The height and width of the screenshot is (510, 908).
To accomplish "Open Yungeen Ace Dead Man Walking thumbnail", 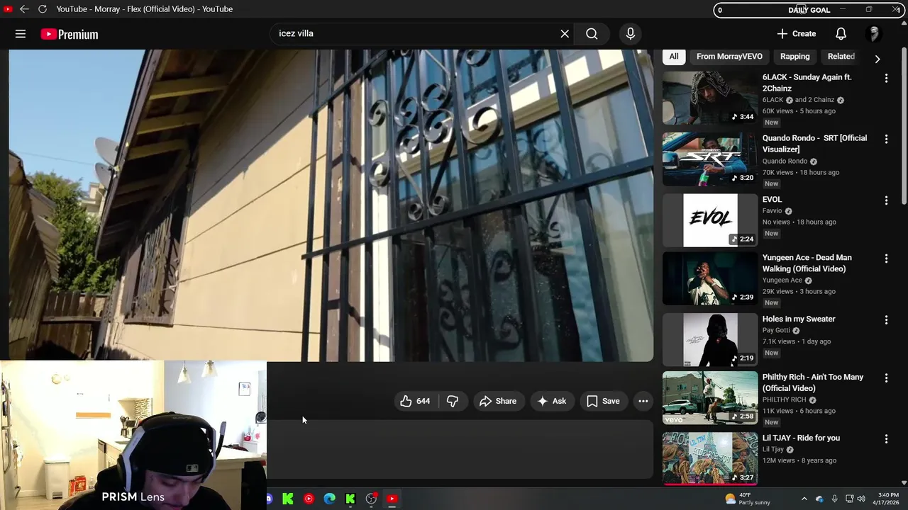I will coord(710,278).
